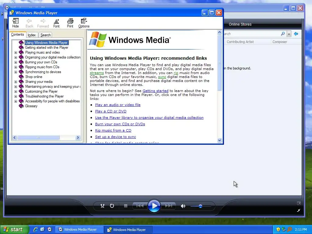Click the Back arrow in Help toolbar
This screenshot has height=234, width=312.
click(x=29, y=23)
